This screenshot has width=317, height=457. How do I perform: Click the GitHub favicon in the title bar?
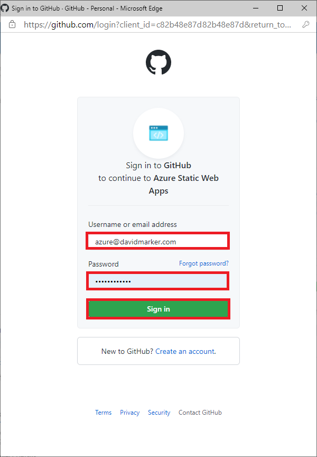coord(5,8)
